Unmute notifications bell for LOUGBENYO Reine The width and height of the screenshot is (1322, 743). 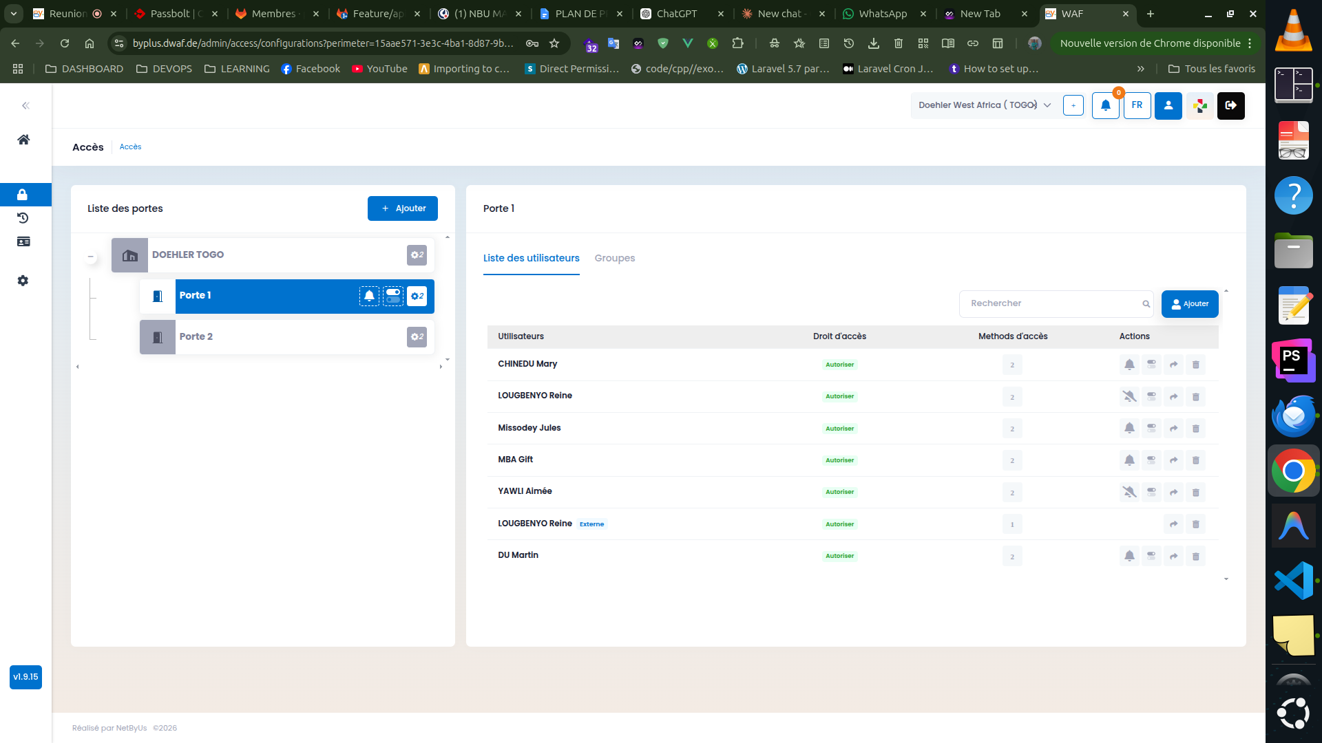click(1129, 396)
